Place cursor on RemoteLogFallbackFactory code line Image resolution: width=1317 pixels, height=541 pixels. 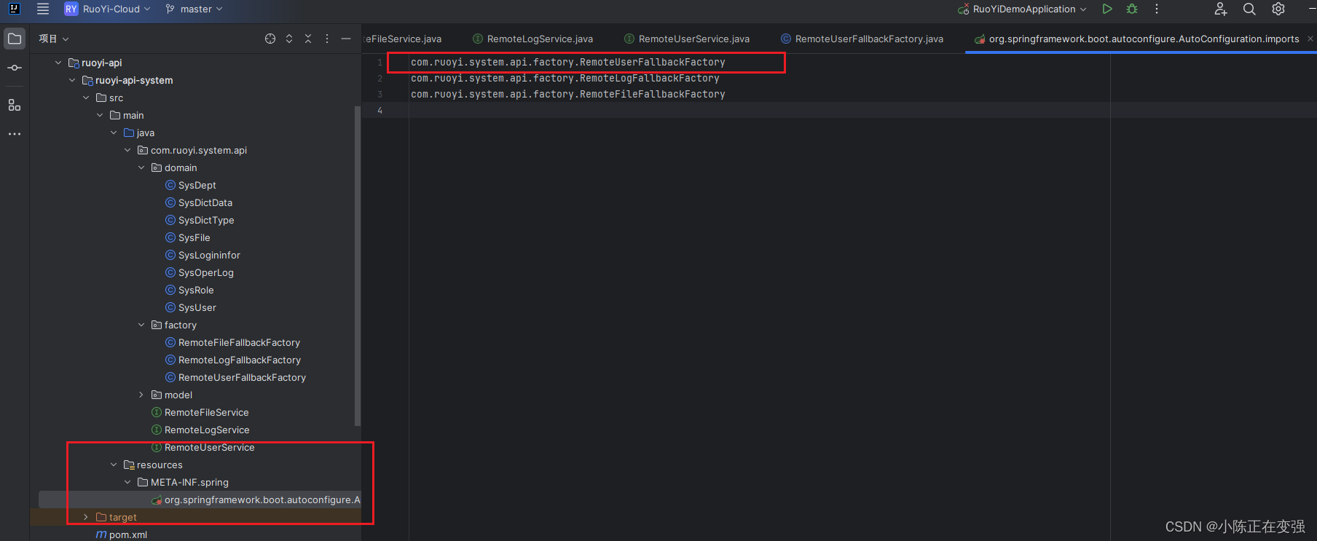565,78
